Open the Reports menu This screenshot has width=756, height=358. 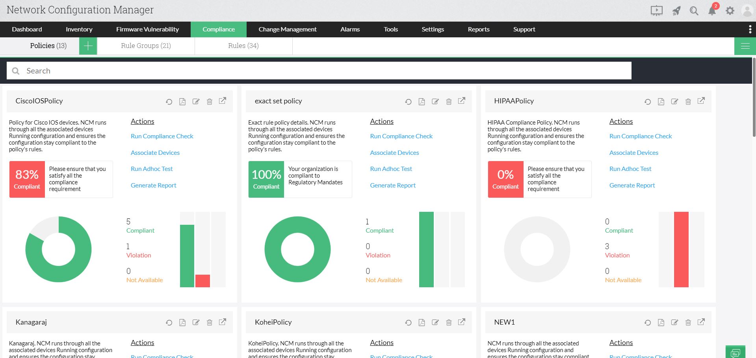coord(479,29)
